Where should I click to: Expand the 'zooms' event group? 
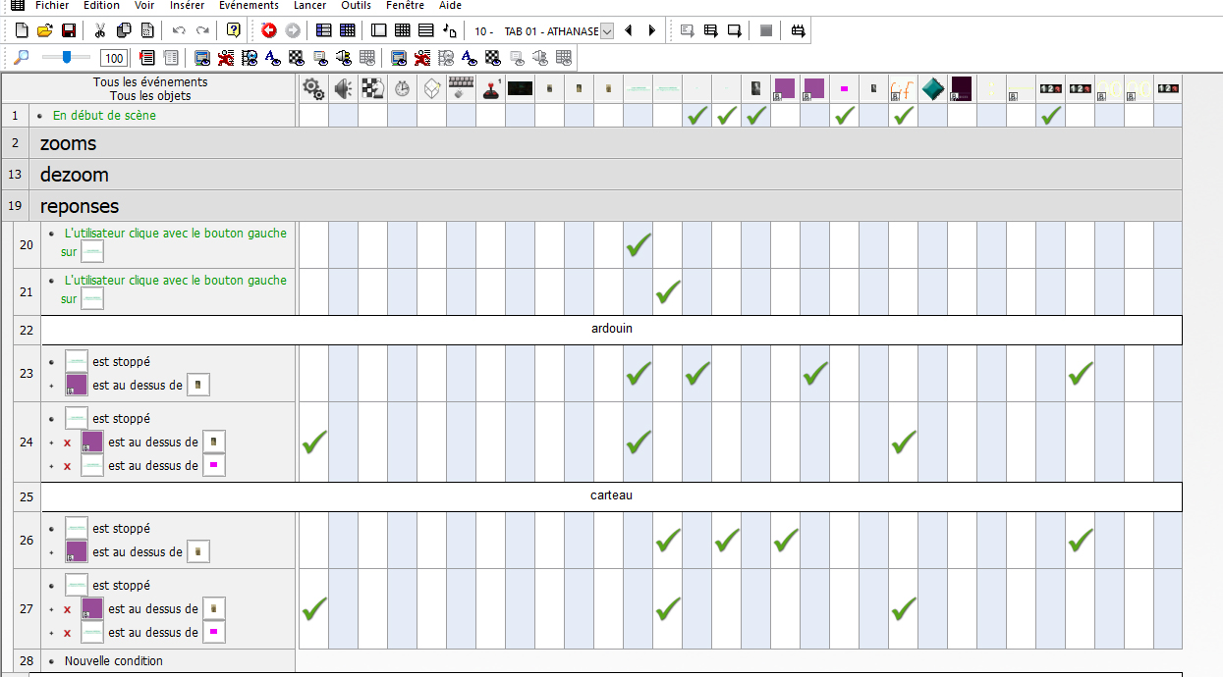(x=68, y=143)
